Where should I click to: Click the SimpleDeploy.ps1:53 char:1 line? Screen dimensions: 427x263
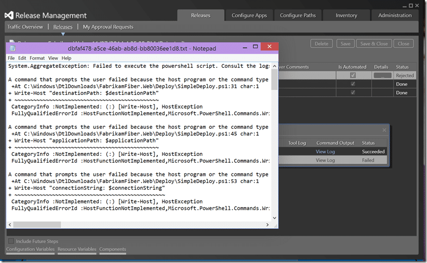(135, 181)
